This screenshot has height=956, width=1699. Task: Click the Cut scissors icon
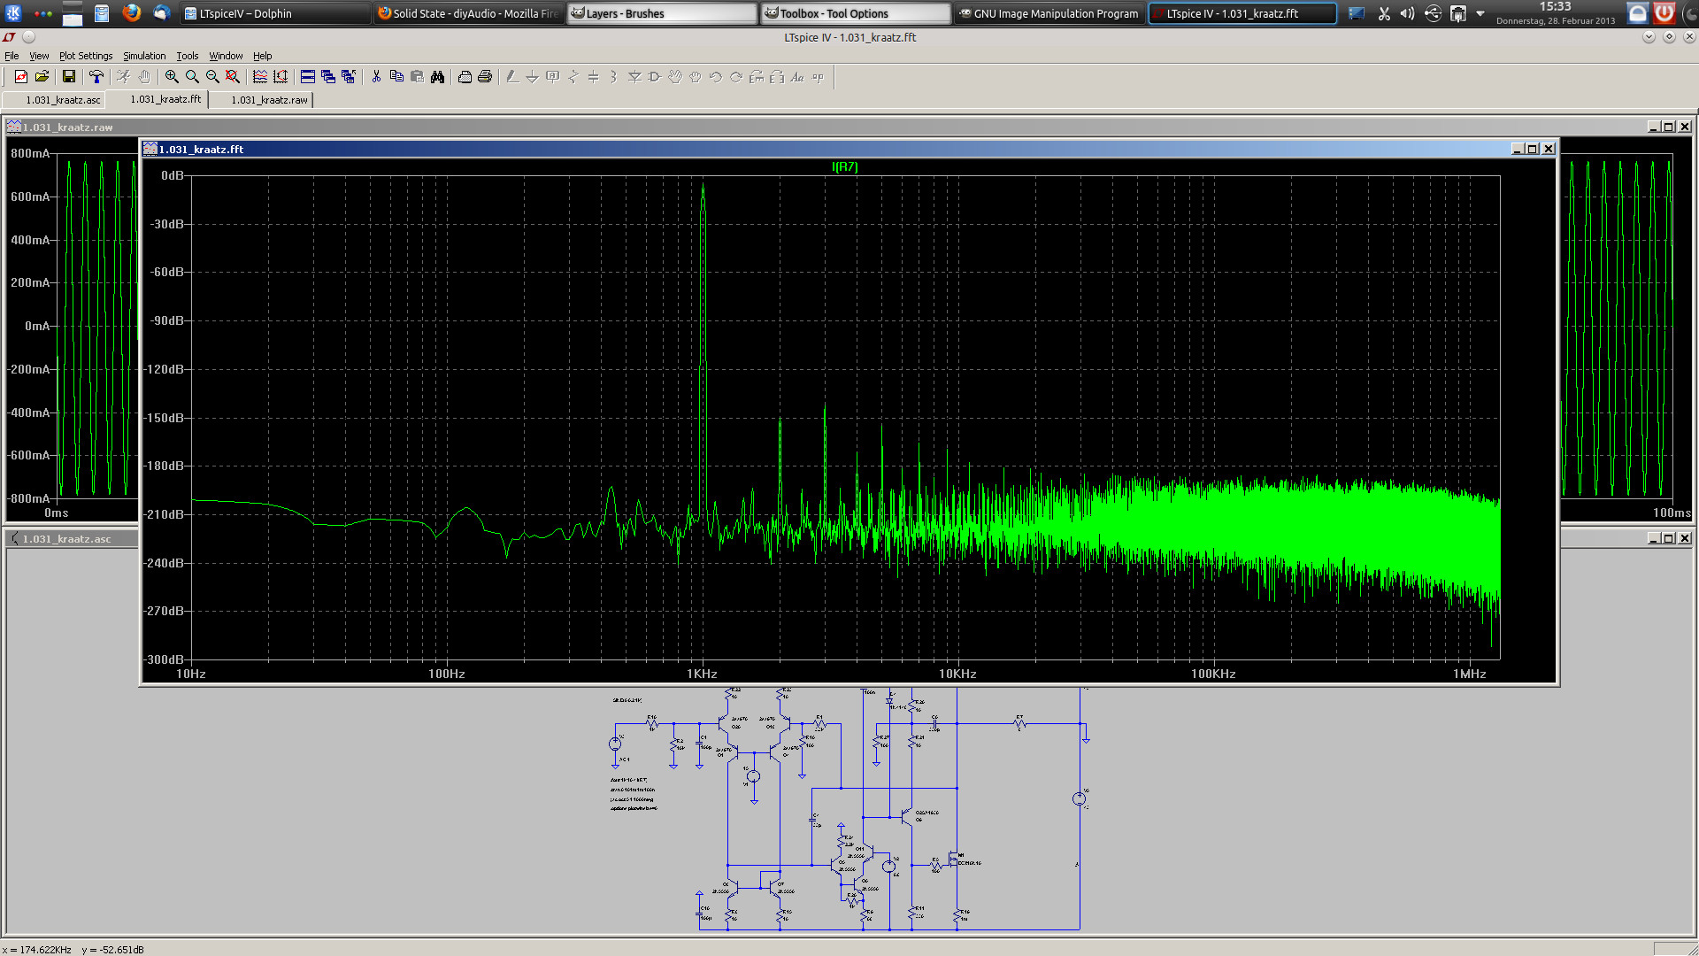[376, 77]
